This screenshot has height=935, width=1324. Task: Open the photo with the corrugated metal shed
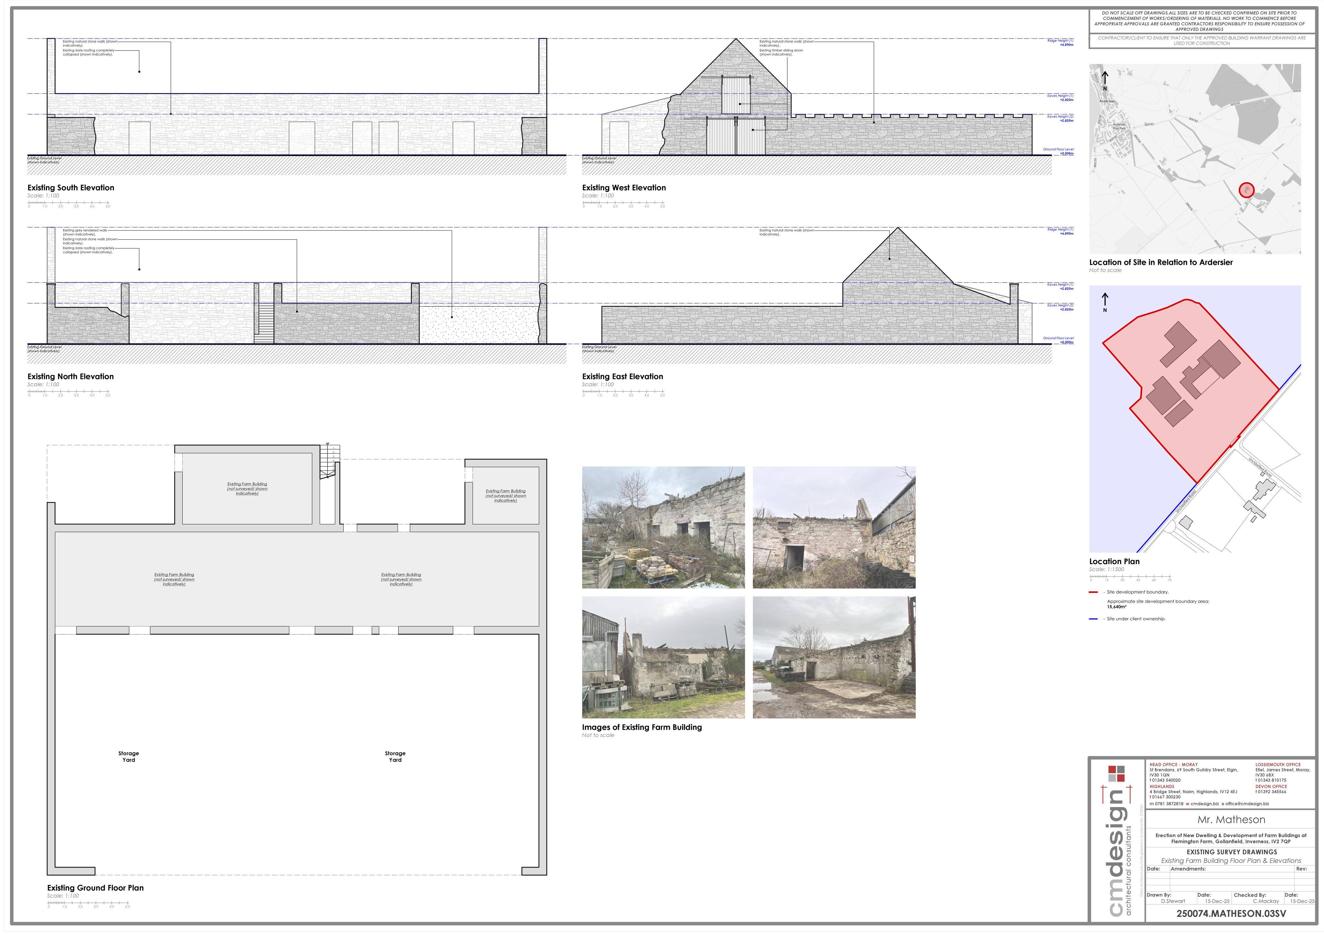click(663, 657)
